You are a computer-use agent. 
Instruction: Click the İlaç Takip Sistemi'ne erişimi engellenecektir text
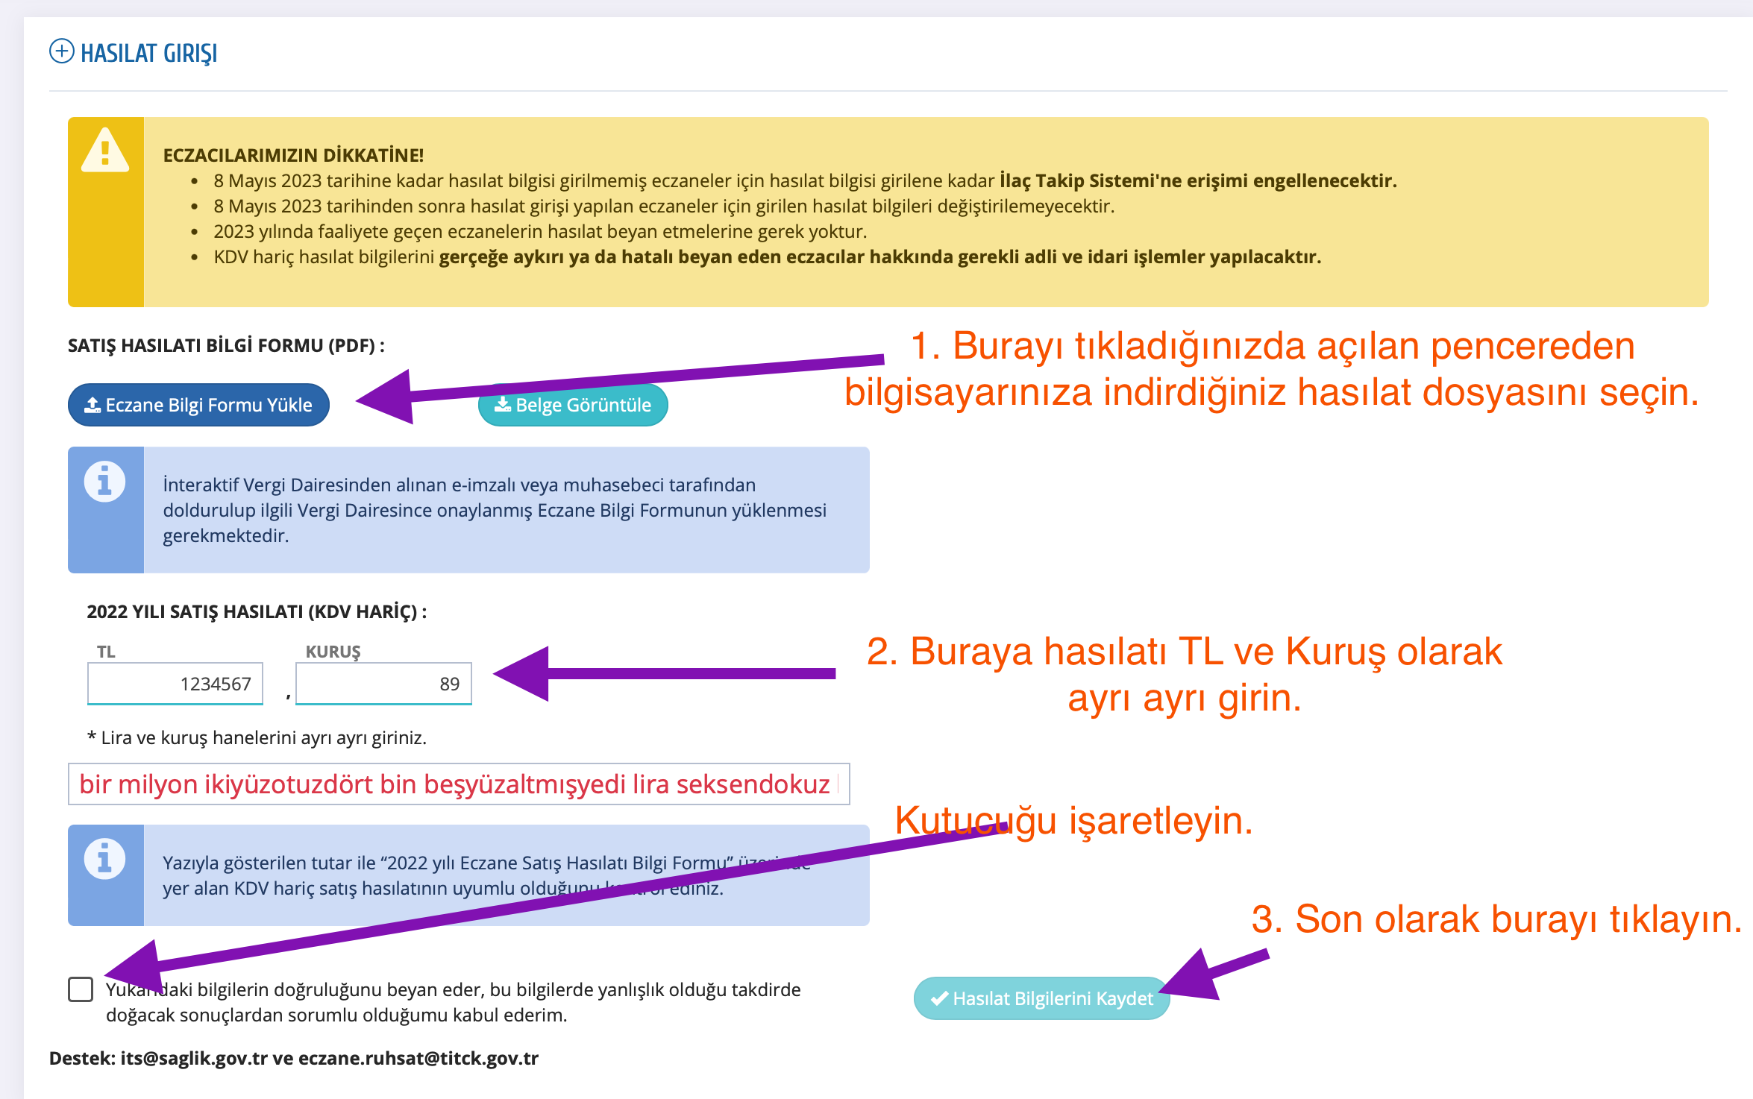click(x=1198, y=180)
